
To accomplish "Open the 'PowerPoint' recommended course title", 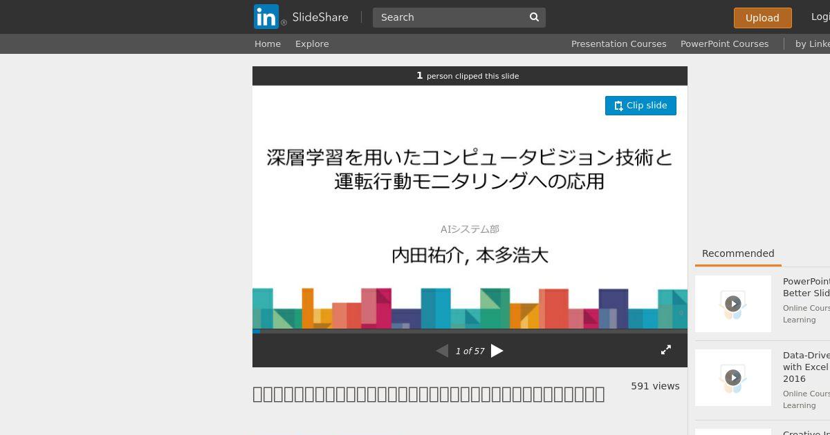I will click(x=806, y=287).
